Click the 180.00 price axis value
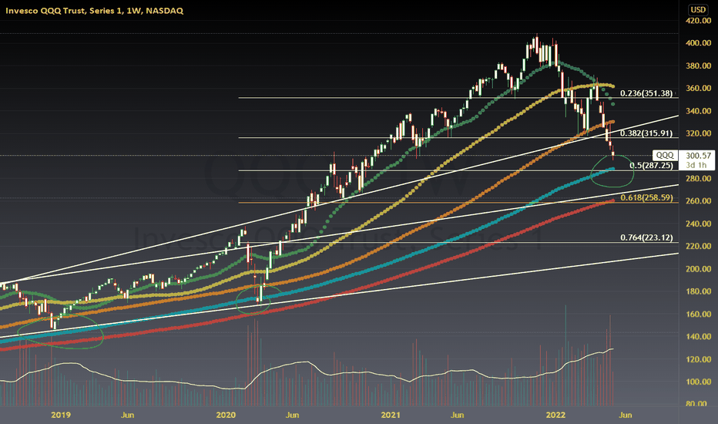Screen dimensions: 718x424 point(698,291)
